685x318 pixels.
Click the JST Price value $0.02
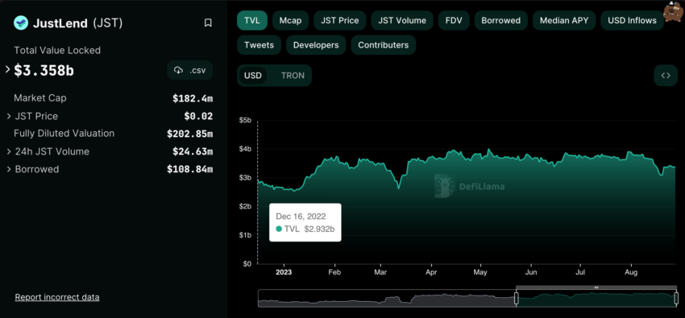(198, 116)
